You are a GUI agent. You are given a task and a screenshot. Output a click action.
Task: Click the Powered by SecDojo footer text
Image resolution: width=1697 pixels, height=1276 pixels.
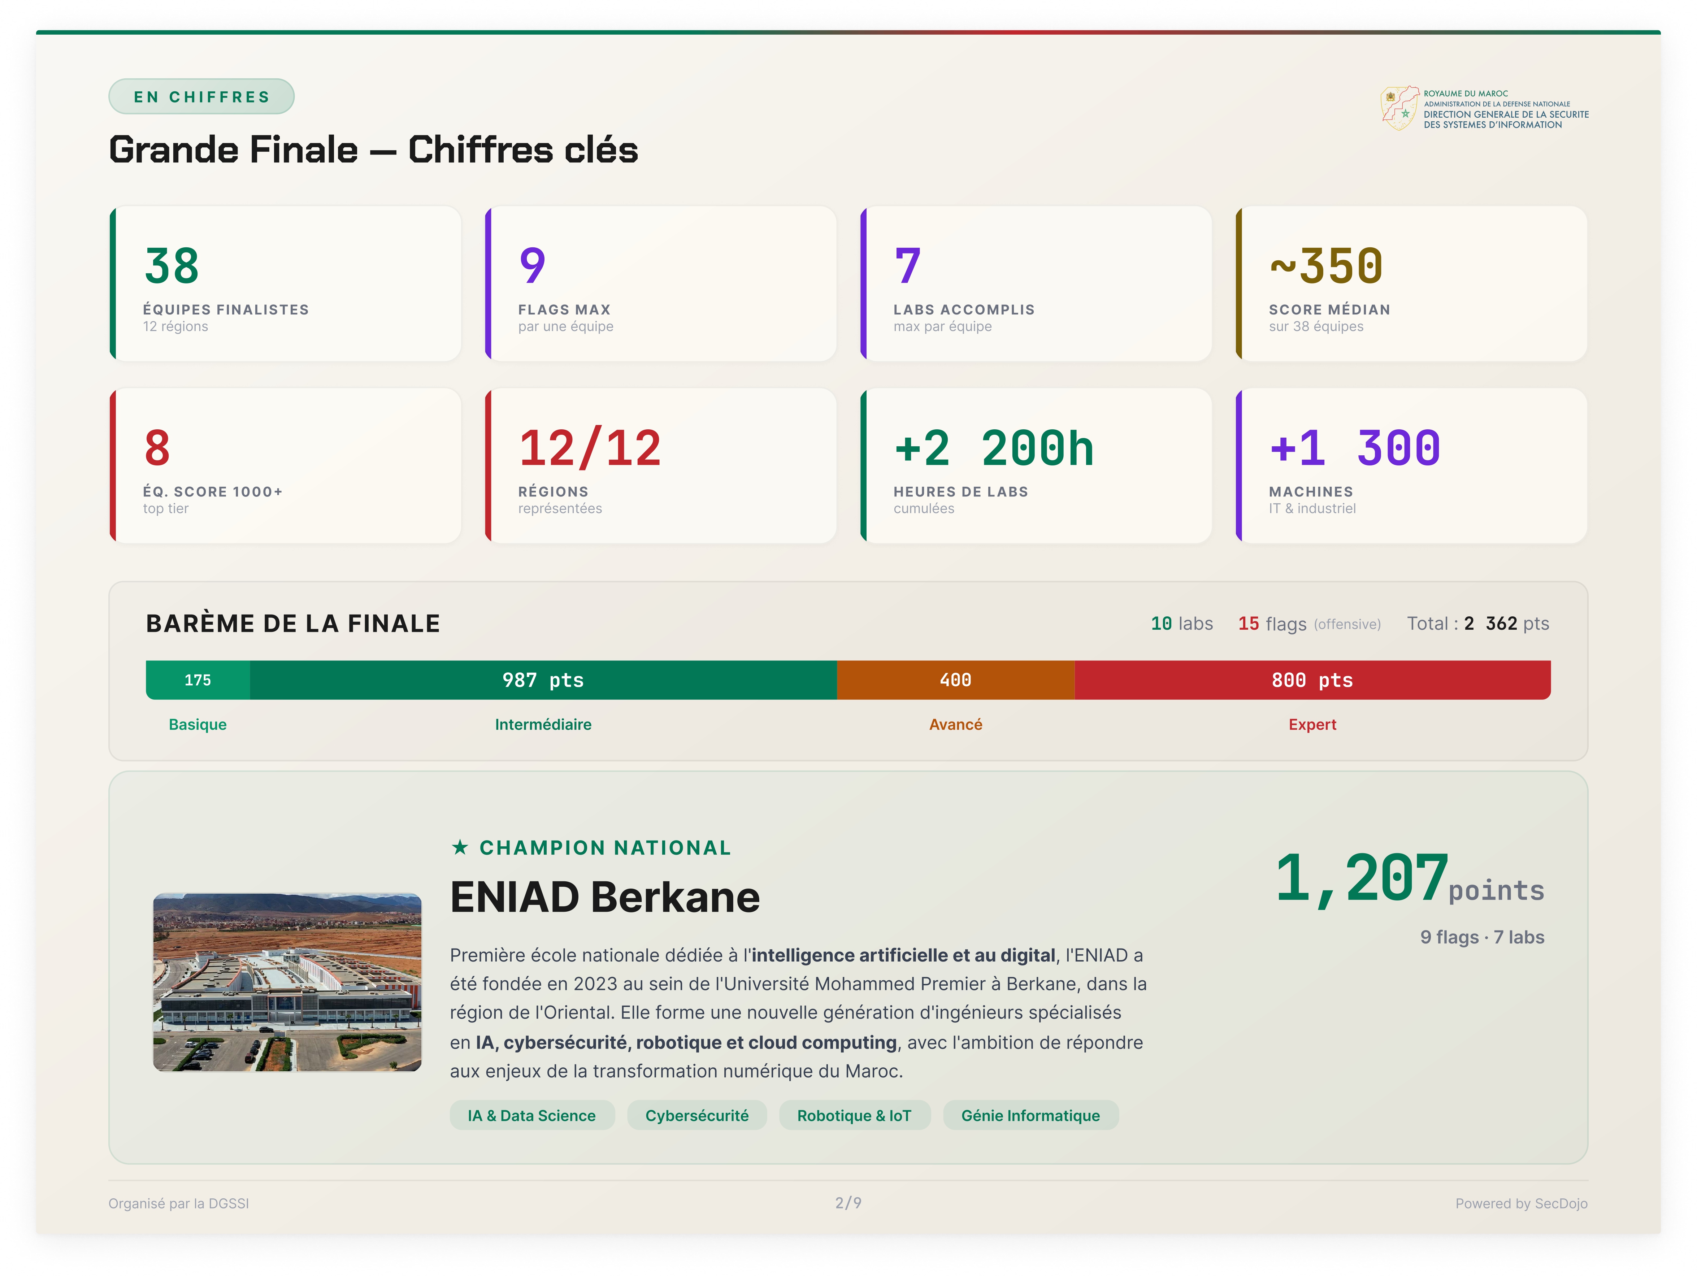point(1520,1203)
